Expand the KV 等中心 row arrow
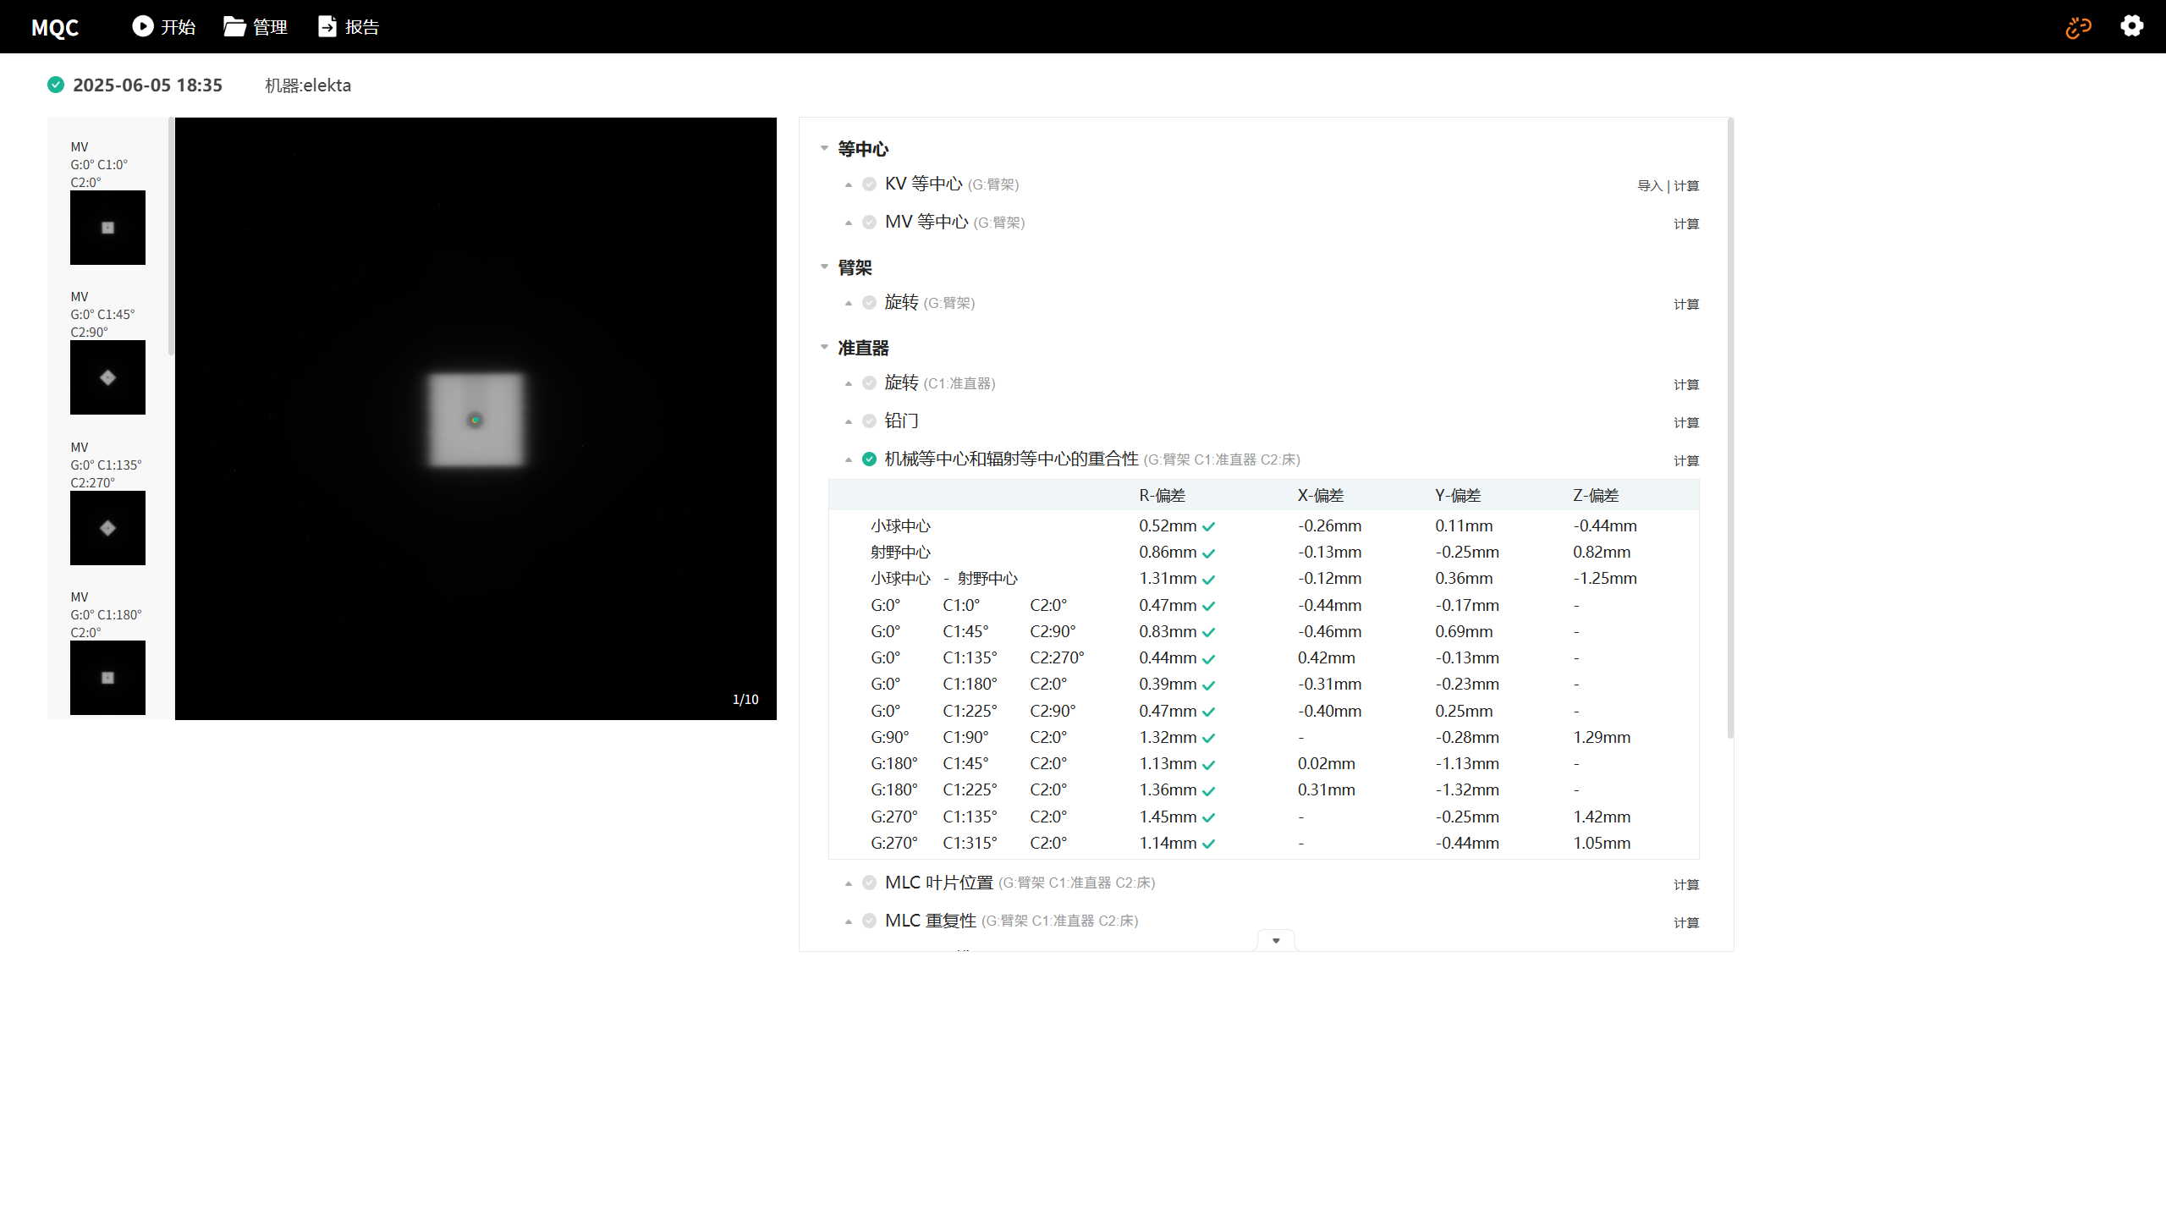Image resolution: width=2166 pixels, height=1232 pixels. 848,184
